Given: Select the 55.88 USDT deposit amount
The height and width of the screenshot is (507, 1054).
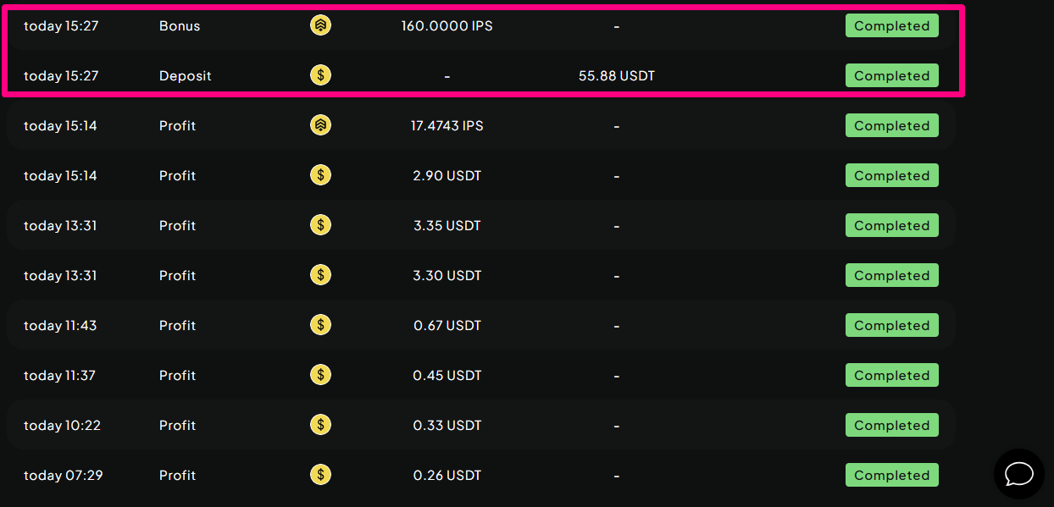Looking at the screenshot, I should coord(616,75).
